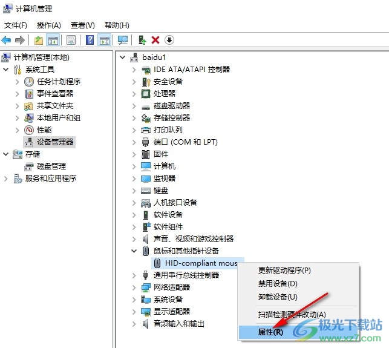The image size is (389, 348).
Task: Open the 操作(A) menu
Action: point(48,25)
